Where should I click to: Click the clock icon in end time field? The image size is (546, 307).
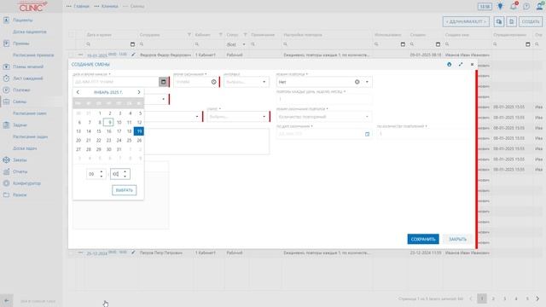pos(214,82)
